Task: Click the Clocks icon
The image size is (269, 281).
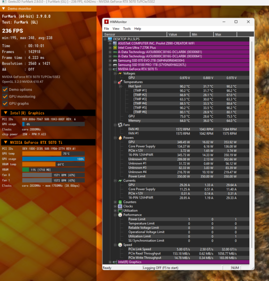Action: [x=120, y=206]
